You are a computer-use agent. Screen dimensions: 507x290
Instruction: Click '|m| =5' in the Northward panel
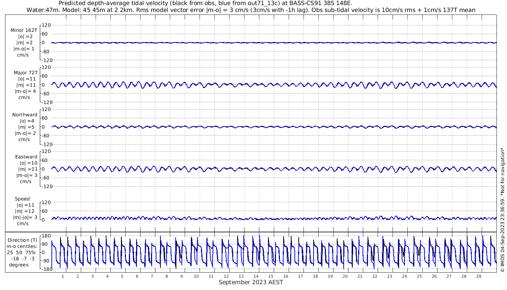point(26,127)
